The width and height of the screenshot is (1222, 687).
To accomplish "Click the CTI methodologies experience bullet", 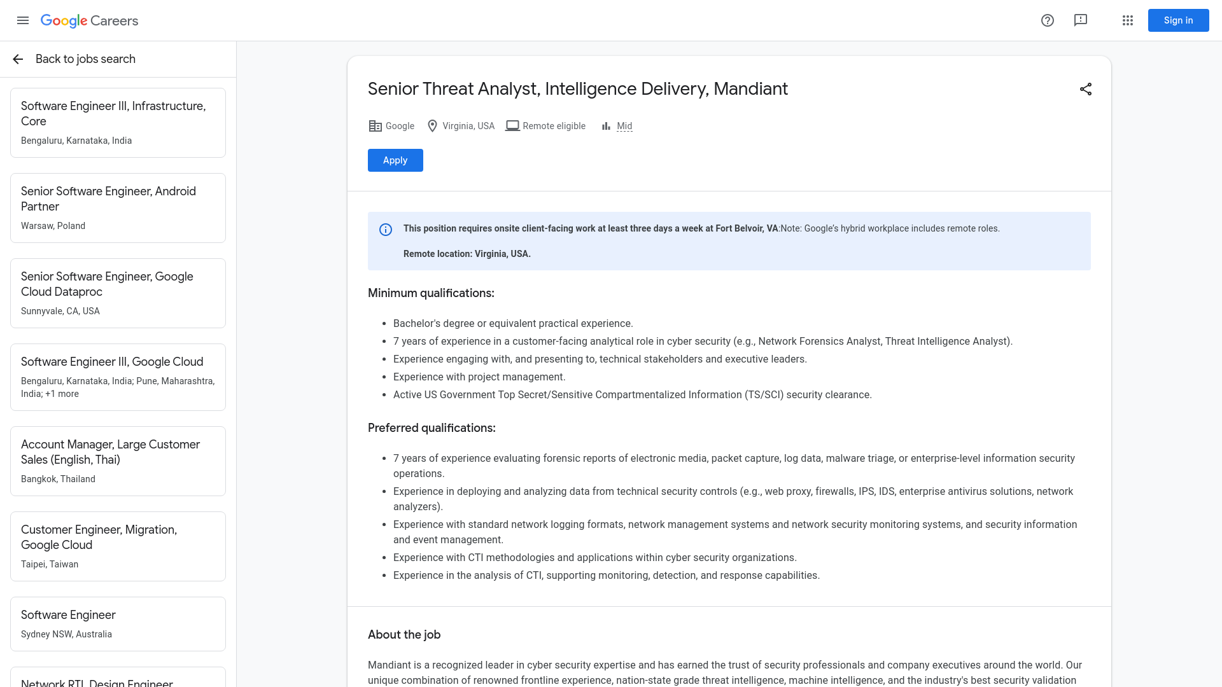I will tap(595, 558).
